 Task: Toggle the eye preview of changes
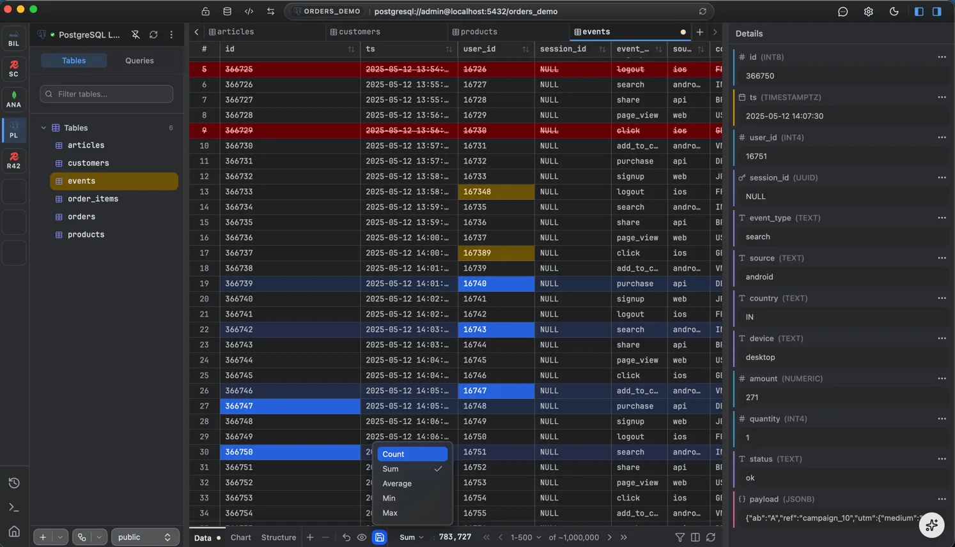(x=362, y=537)
